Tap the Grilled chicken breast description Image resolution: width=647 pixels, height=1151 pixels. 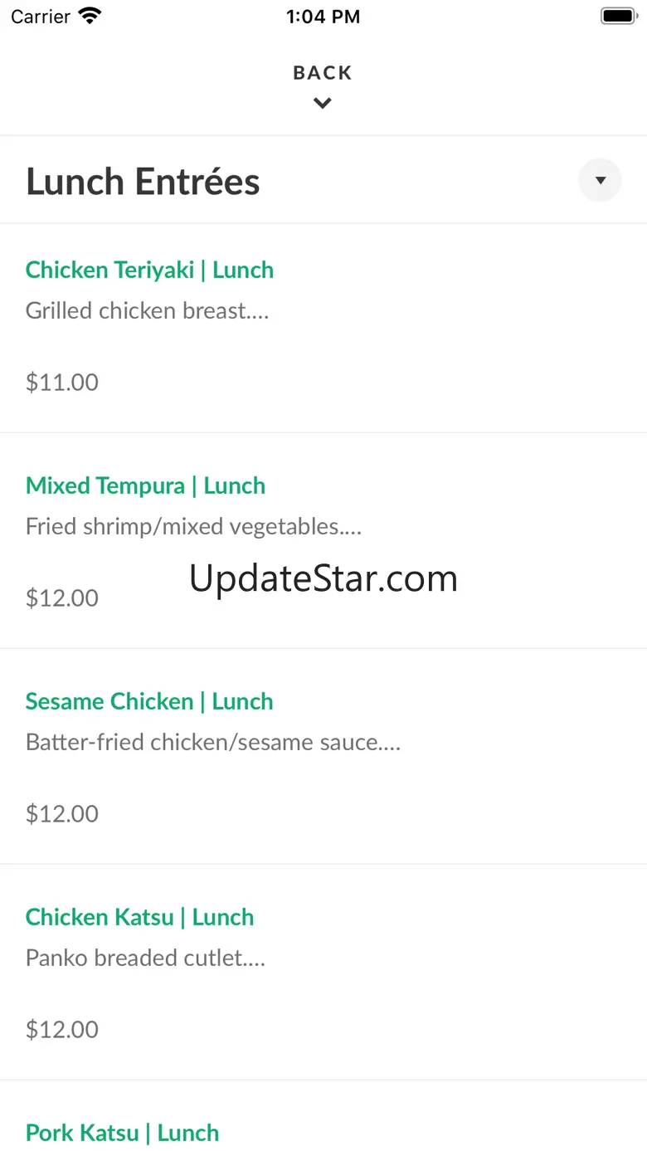[147, 310]
